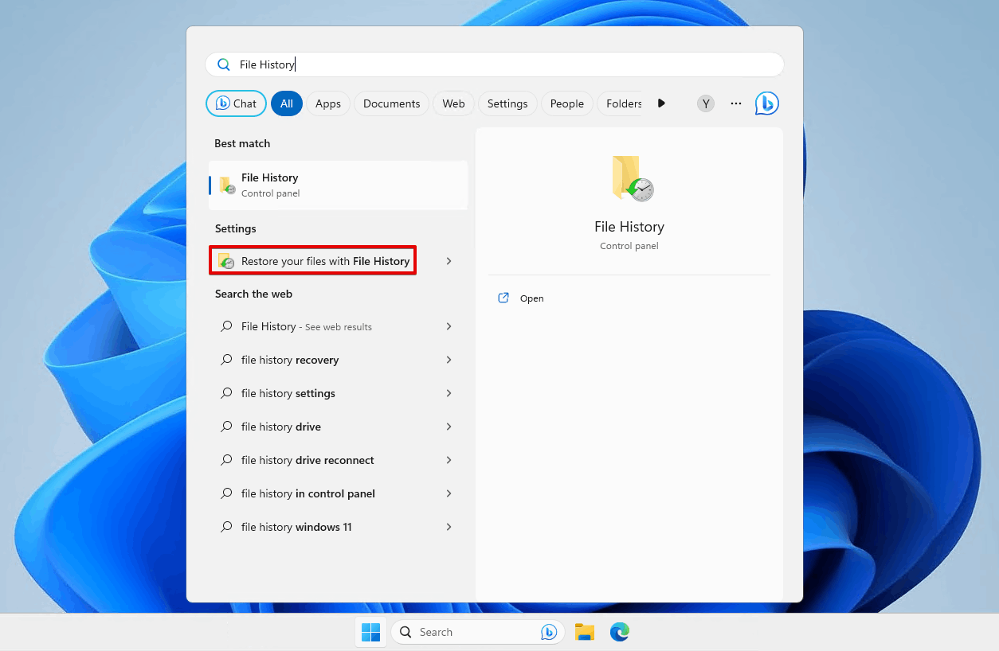This screenshot has width=999, height=651.
Task: Switch to the Apps filter
Action: 328,103
